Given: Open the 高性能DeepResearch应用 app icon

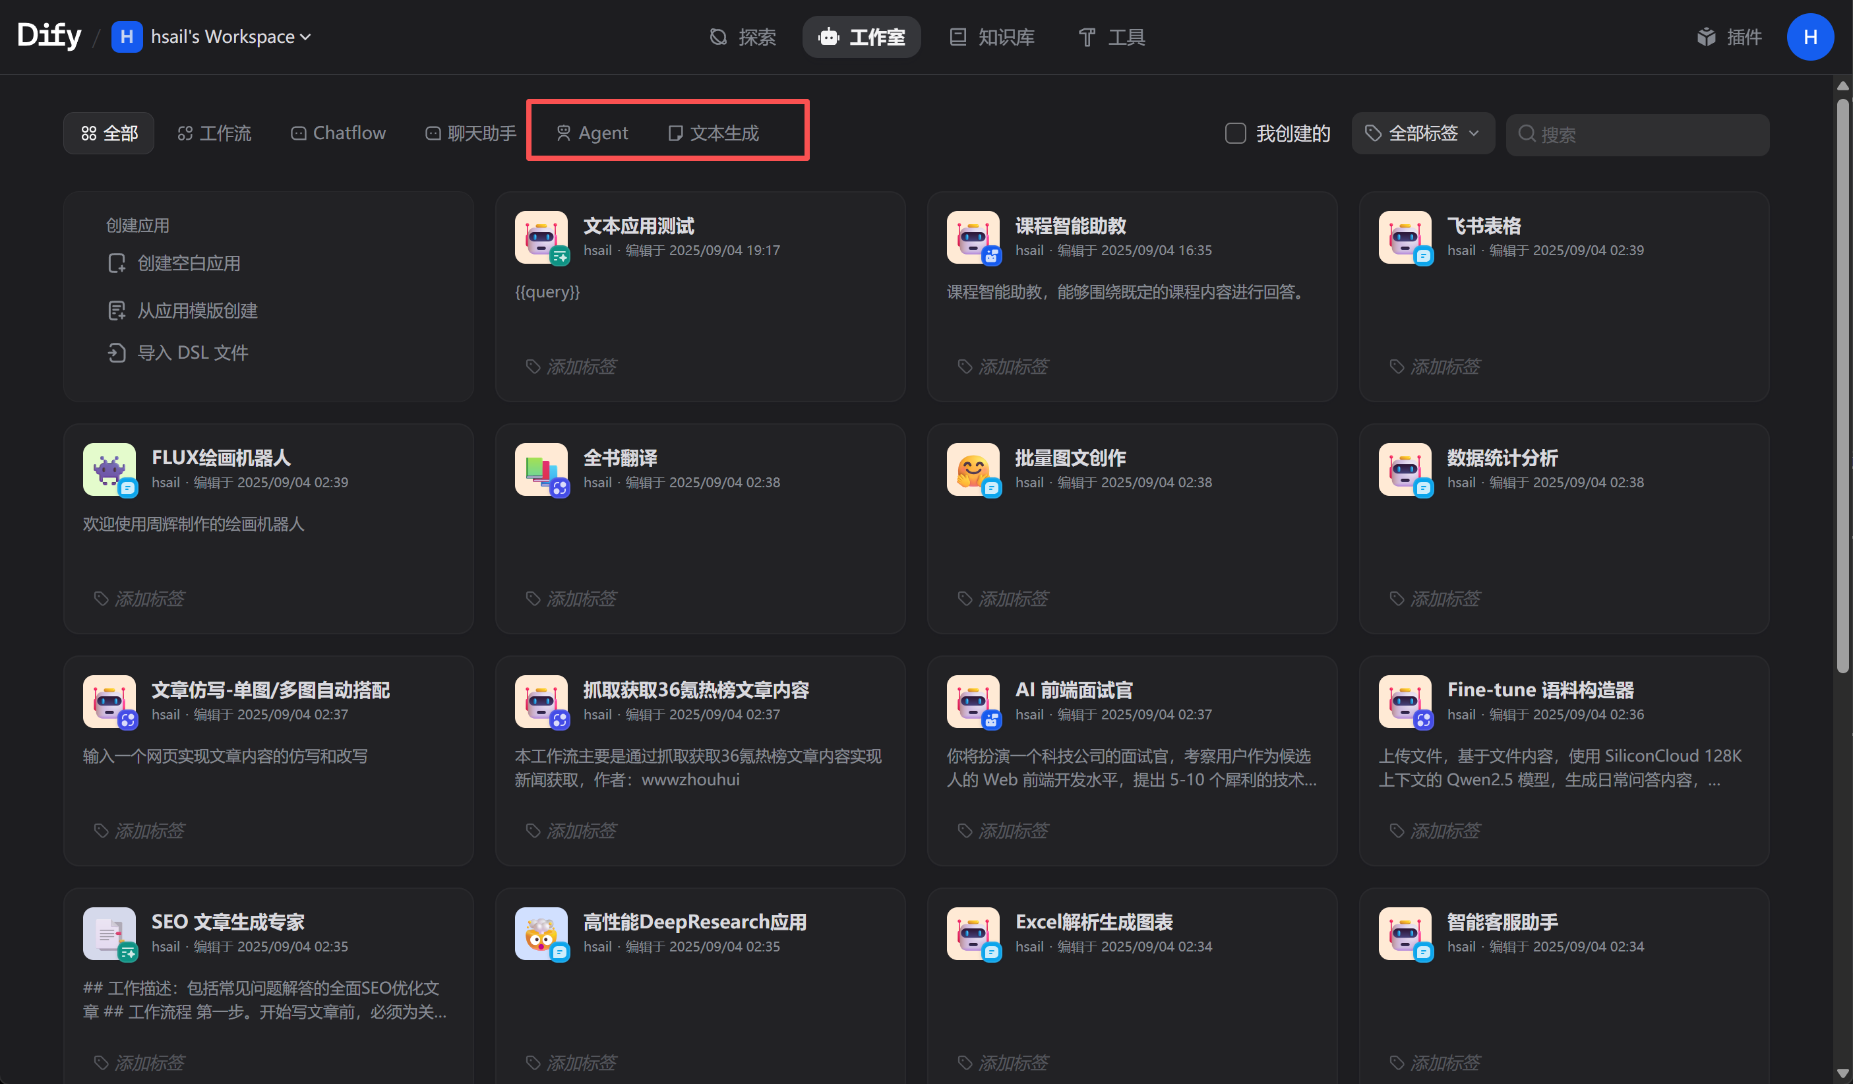Looking at the screenshot, I should pyautogui.click(x=541, y=933).
